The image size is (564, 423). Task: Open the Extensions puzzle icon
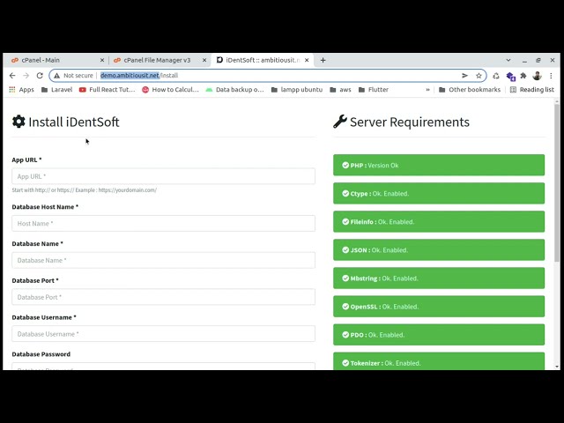tap(523, 76)
